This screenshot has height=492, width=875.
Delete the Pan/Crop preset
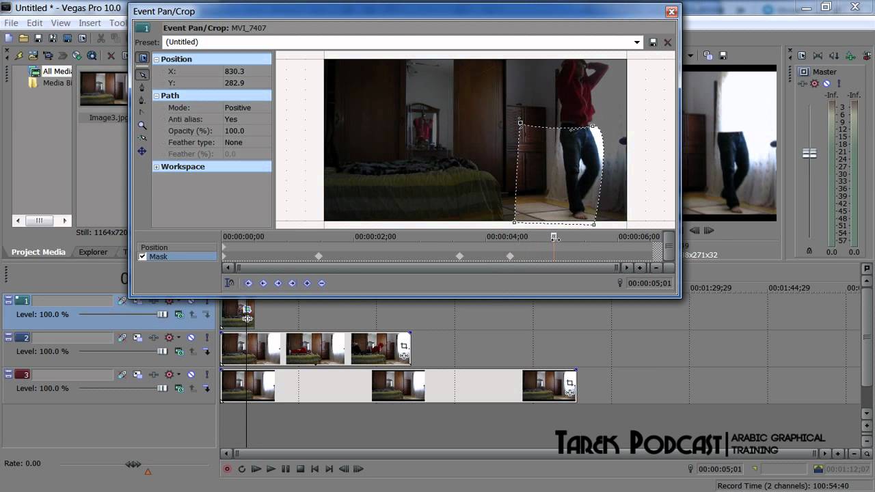pyautogui.click(x=668, y=42)
